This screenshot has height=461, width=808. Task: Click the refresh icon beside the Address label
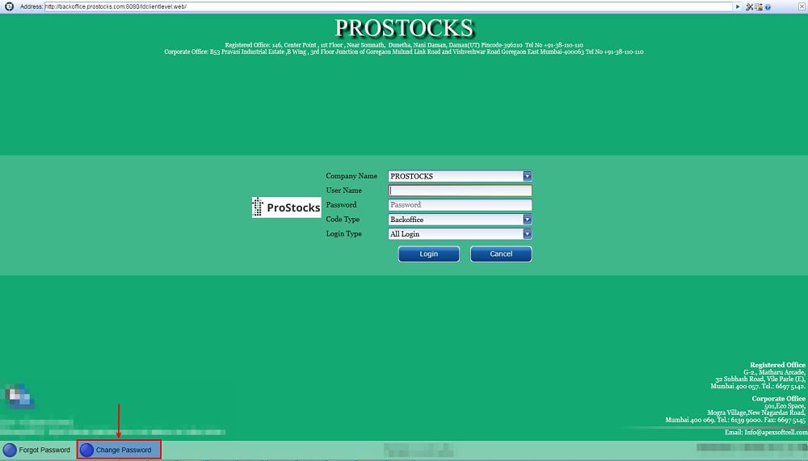[x=9, y=6]
